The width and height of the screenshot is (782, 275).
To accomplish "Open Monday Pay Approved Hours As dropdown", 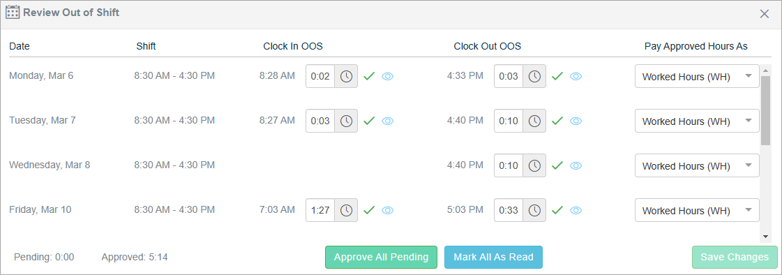I will coord(697,76).
